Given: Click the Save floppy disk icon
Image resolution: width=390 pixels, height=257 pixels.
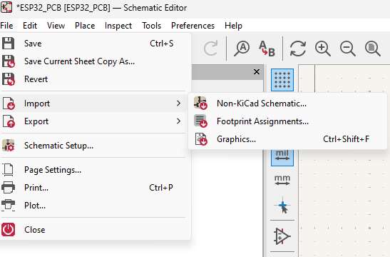Looking at the screenshot, I should tap(9, 44).
